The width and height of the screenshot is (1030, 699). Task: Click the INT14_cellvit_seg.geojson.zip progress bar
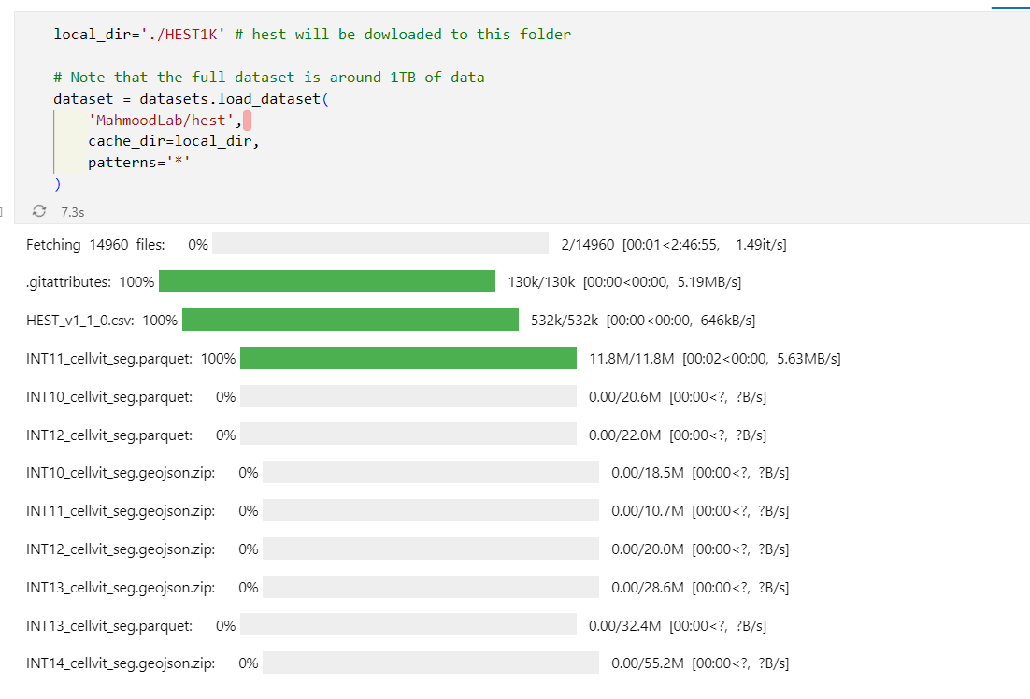tap(431, 663)
